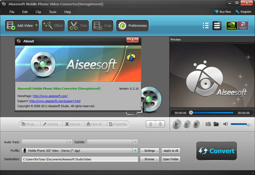
Task: Expand the Profile dropdown
Action: pos(135,151)
